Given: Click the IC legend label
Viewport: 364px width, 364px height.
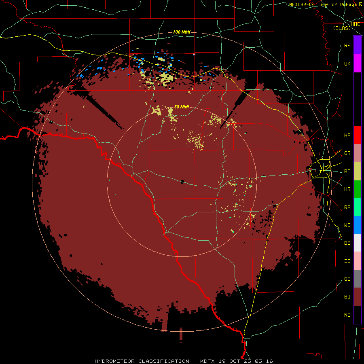Looking at the screenshot, I should point(347,261).
